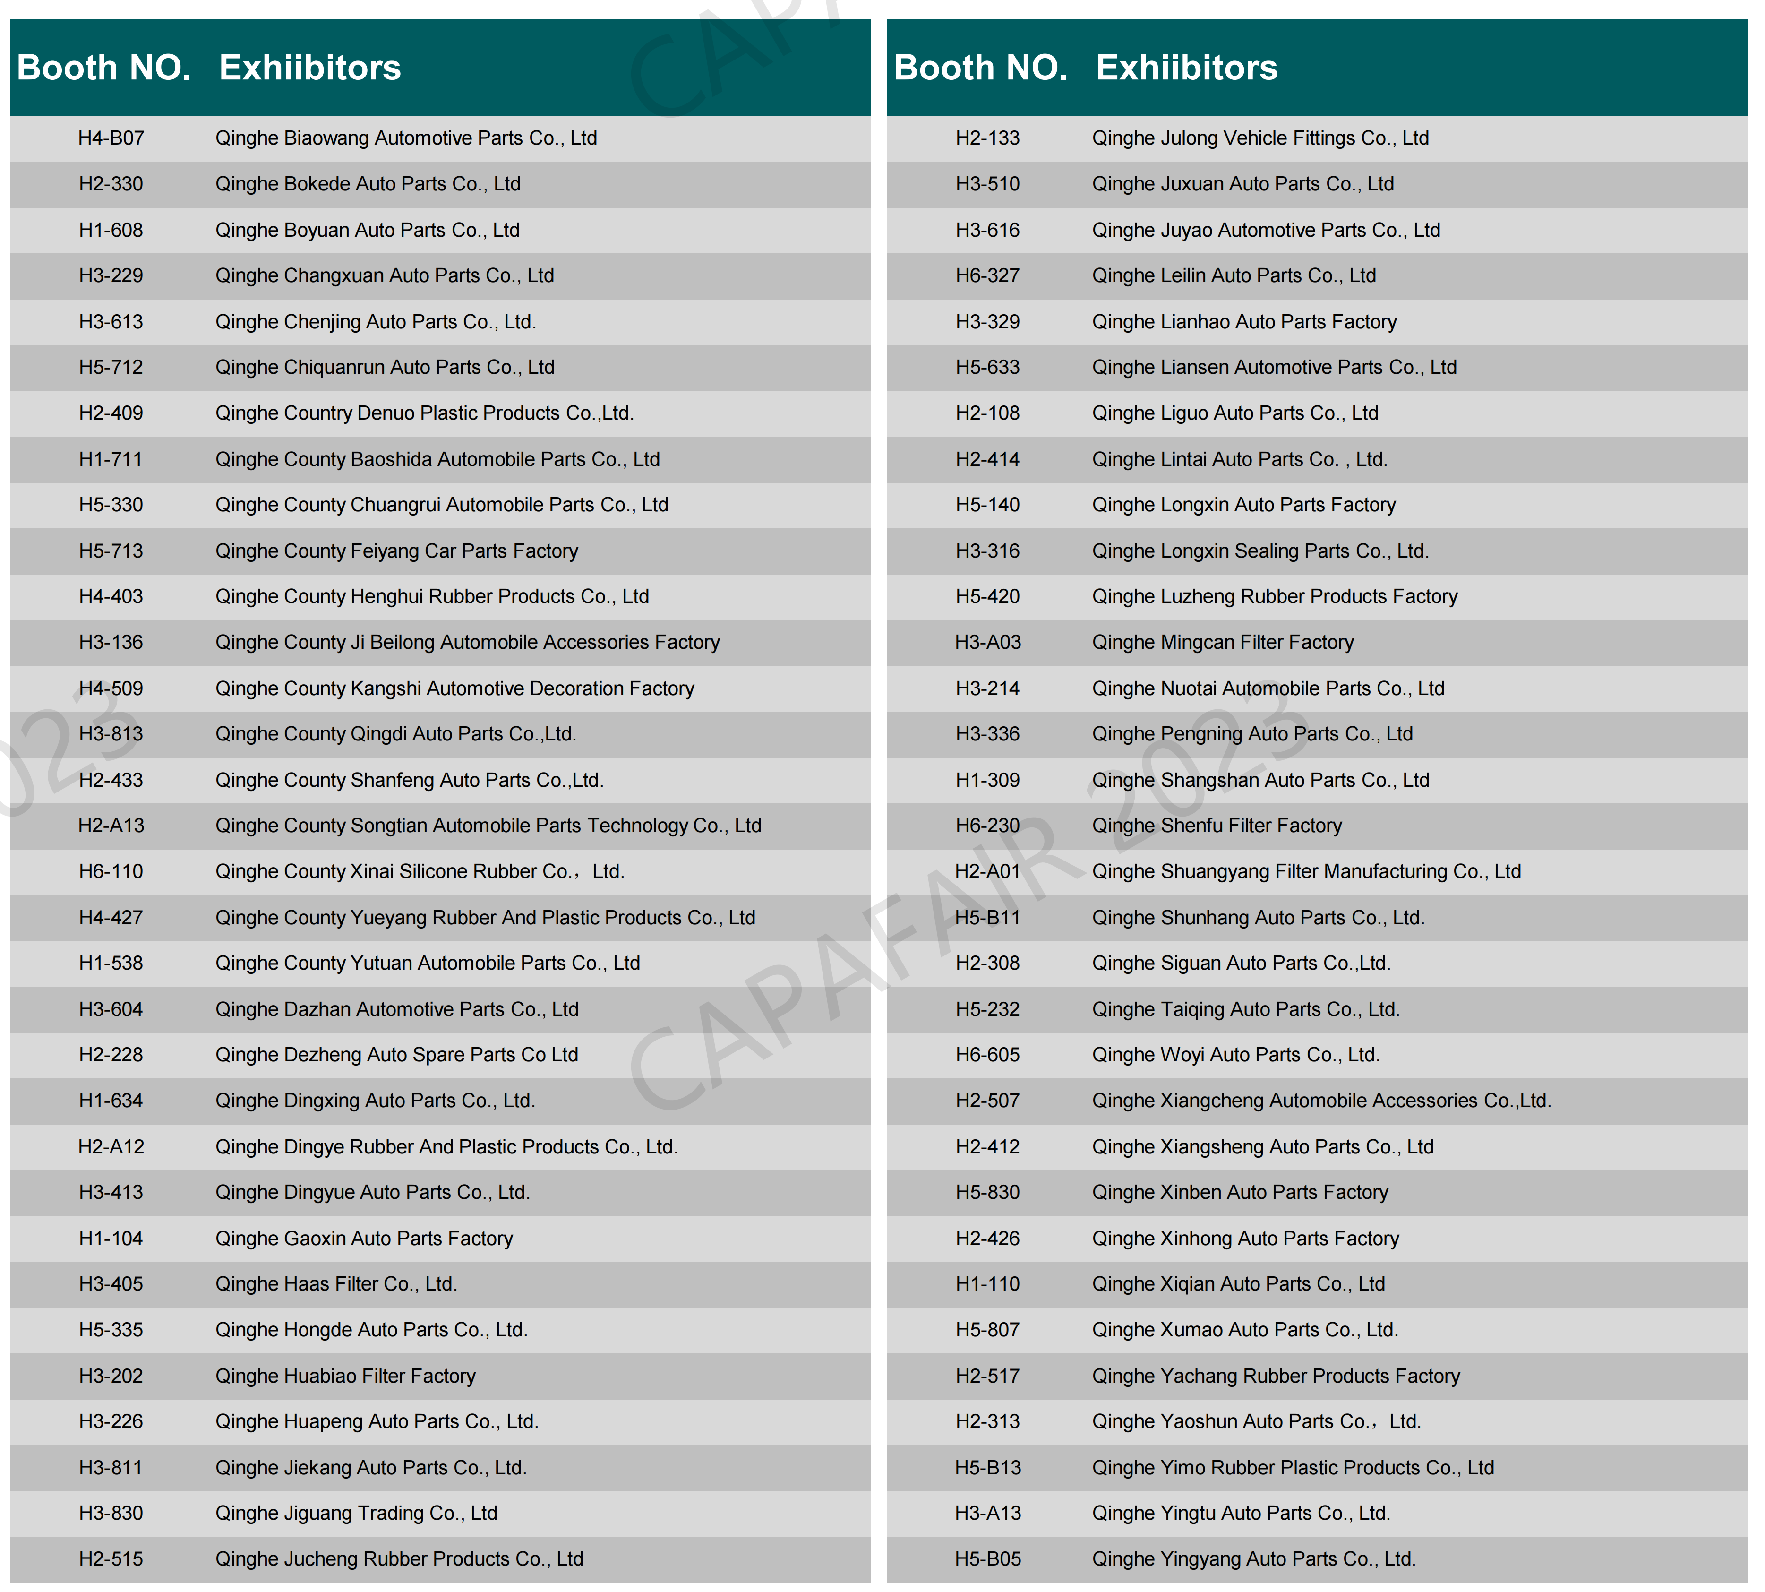The height and width of the screenshot is (1592, 1765).
Task: Click Qinghe Nuotai Automobile Parts Co., Ltd
Action: (1268, 688)
